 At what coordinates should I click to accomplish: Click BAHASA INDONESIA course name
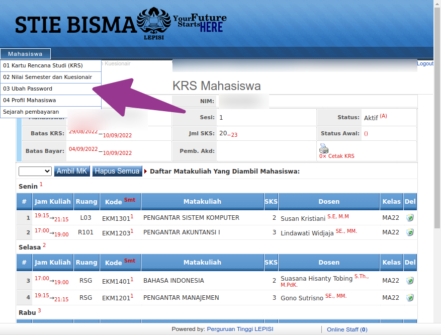pos(173,281)
